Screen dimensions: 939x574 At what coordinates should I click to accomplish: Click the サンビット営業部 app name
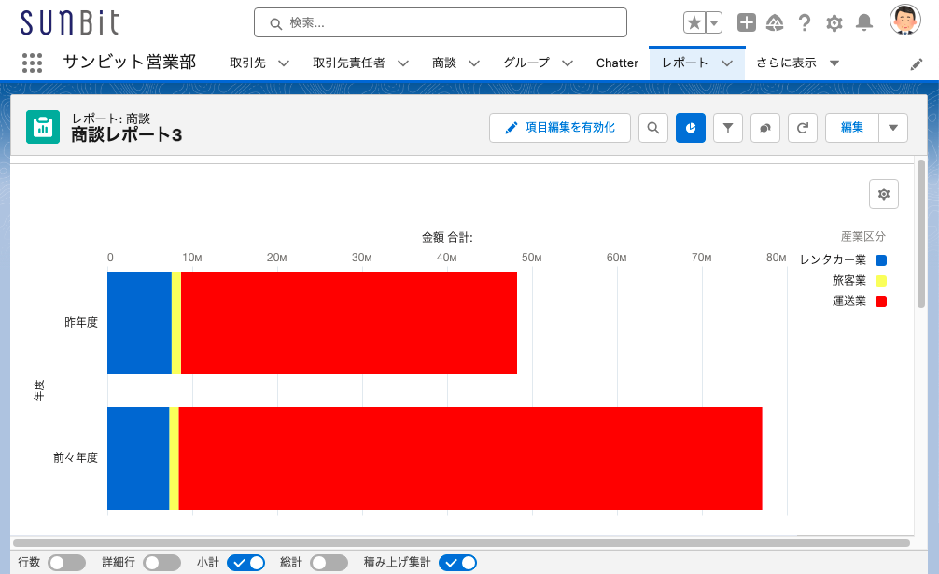pos(130,62)
